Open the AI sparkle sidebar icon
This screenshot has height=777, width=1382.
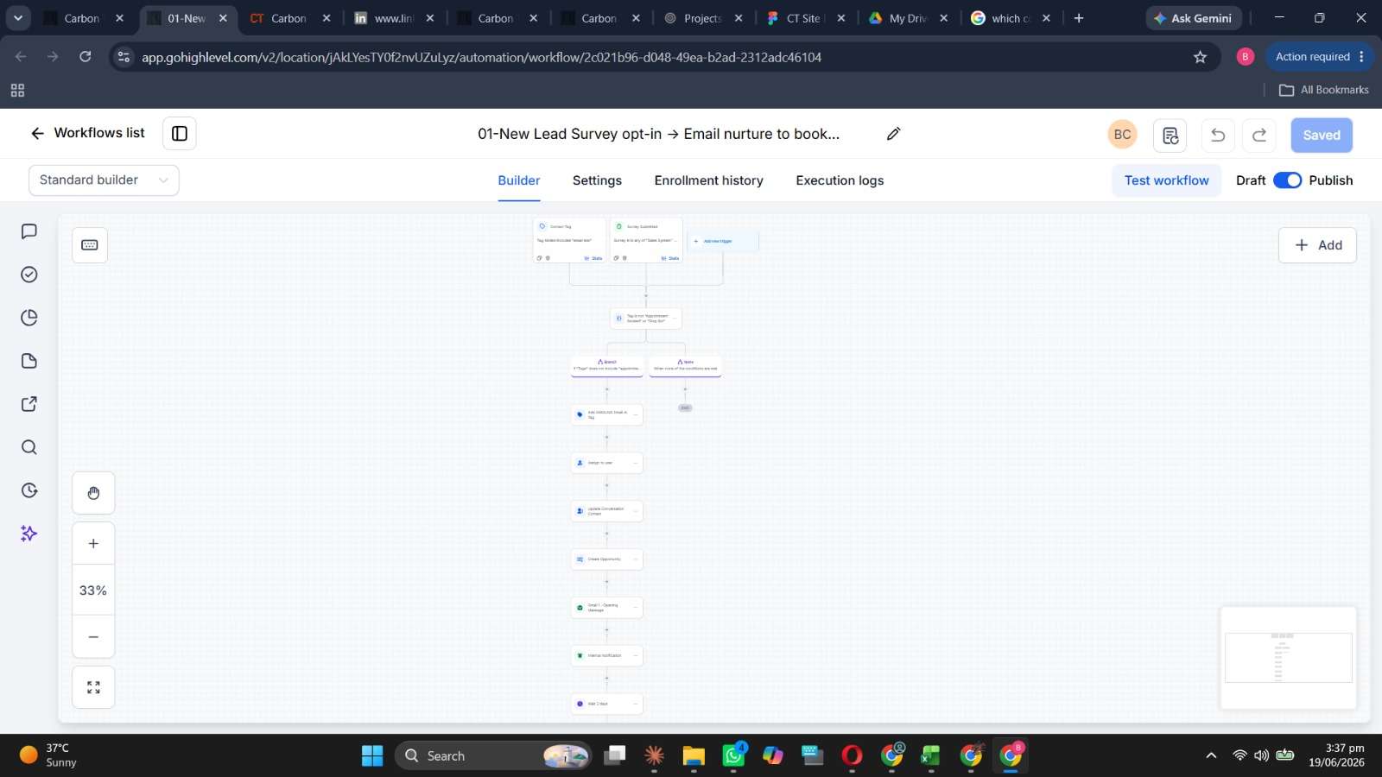[29, 534]
